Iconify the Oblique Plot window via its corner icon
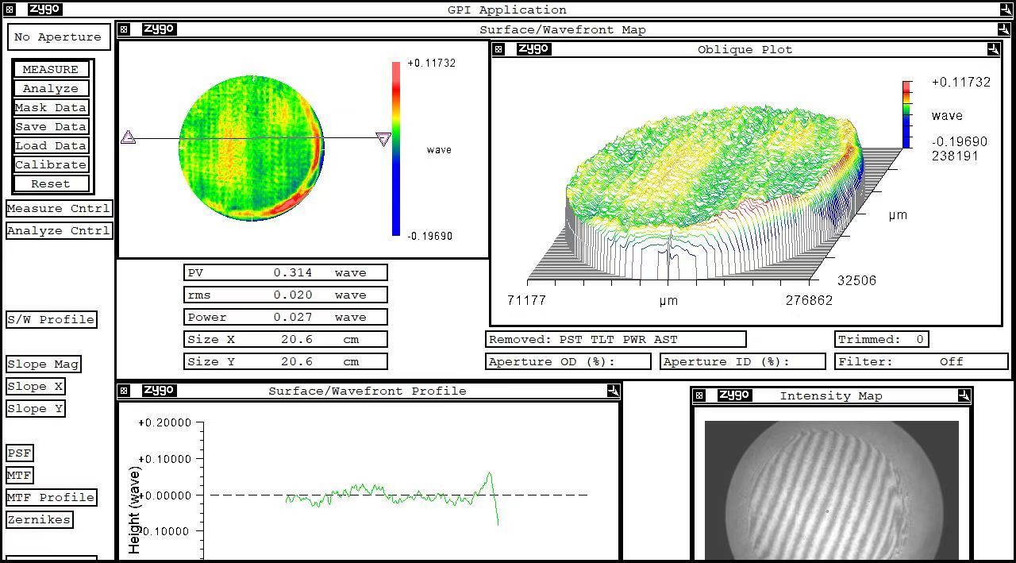The height and width of the screenshot is (563, 1016). point(993,49)
